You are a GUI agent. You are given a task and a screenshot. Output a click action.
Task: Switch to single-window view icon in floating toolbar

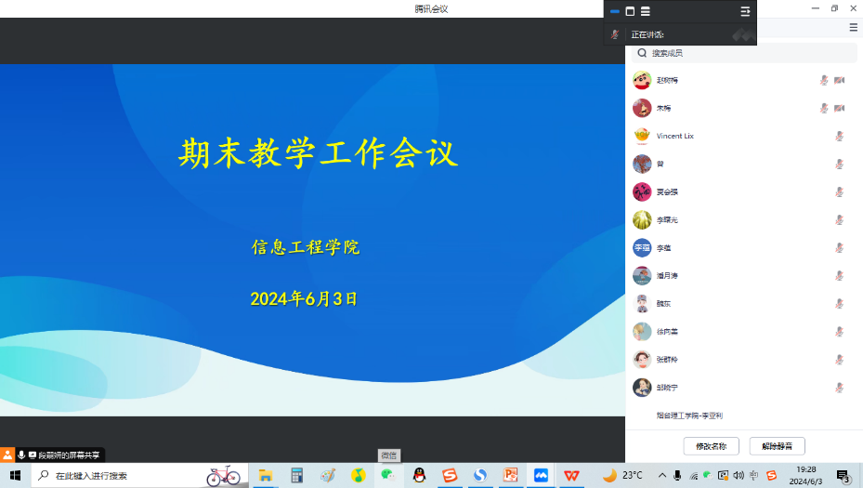pos(630,11)
